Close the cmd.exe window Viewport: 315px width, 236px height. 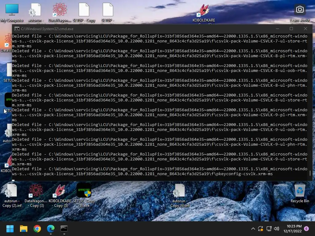point(305,29)
